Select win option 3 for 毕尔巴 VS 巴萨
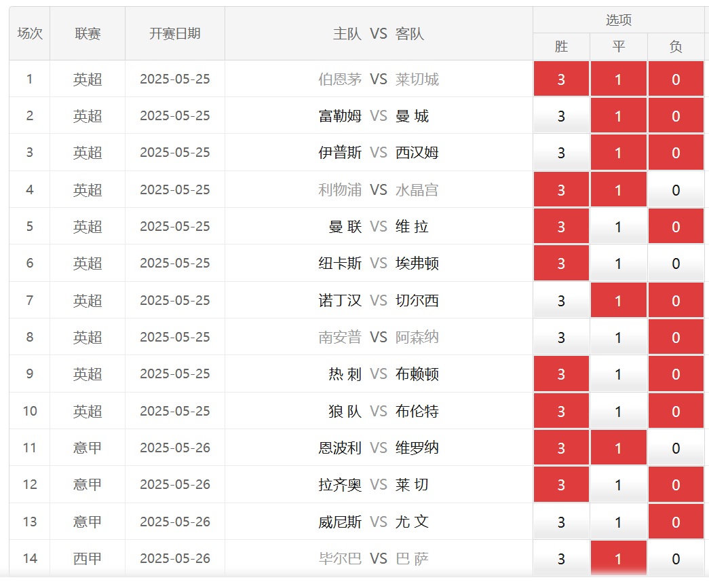This screenshot has width=709, height=582. click(561, 558)
